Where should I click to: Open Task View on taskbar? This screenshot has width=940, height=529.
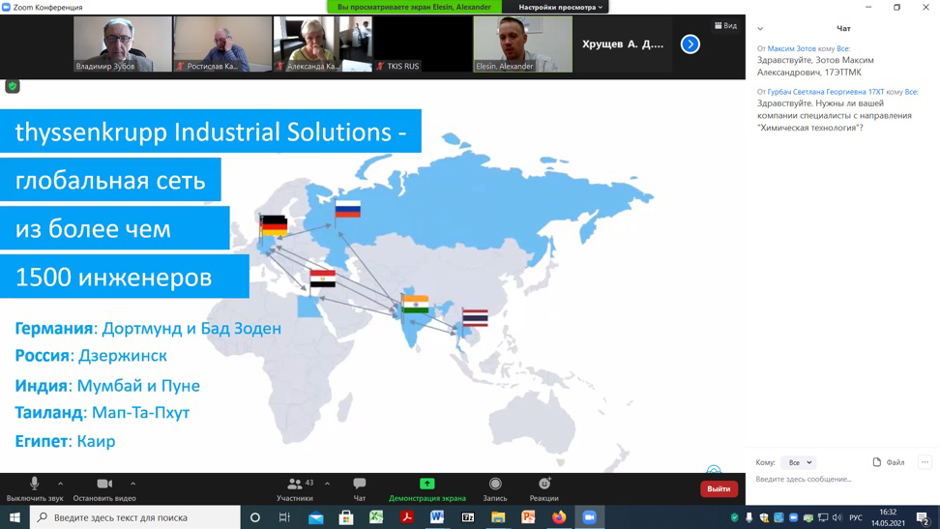tap(284, 517)
